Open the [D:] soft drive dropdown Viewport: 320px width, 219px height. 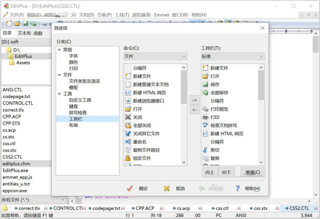coord(26,42)
